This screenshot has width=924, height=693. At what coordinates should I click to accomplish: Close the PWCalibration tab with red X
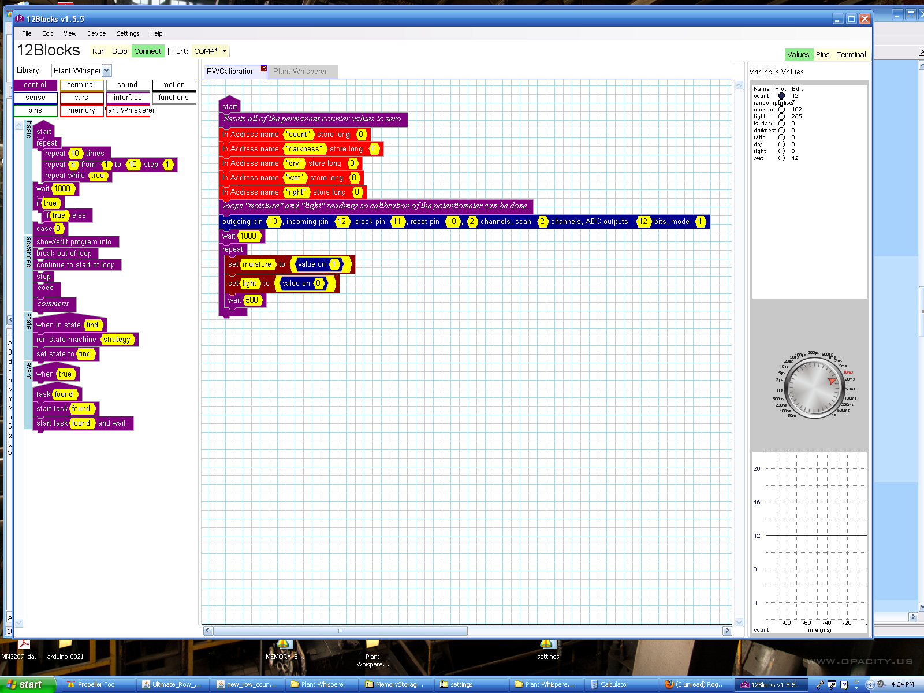[x=264, y=68]
